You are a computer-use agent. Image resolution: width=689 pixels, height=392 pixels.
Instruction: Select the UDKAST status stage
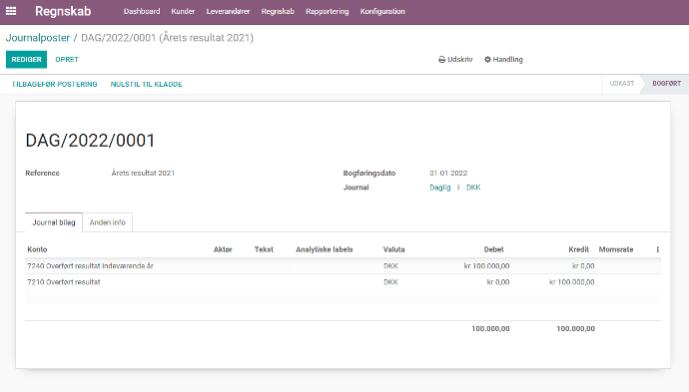pos(621,84)
